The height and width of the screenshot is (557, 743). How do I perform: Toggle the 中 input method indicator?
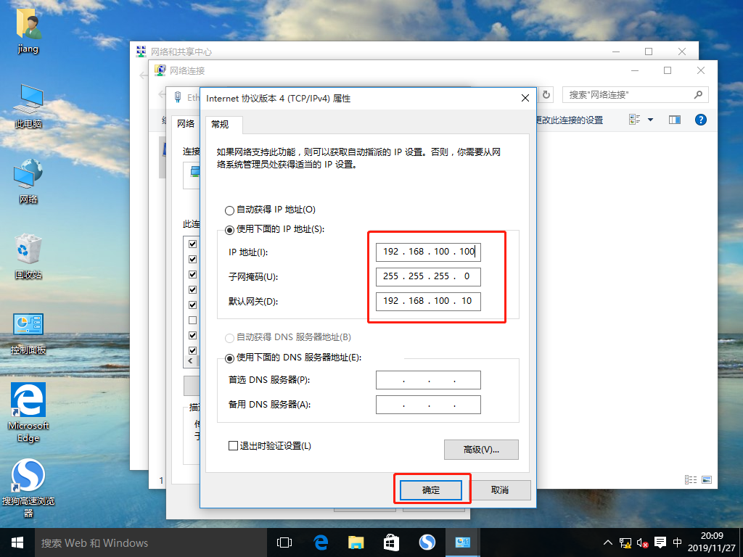tap(678, 542)
